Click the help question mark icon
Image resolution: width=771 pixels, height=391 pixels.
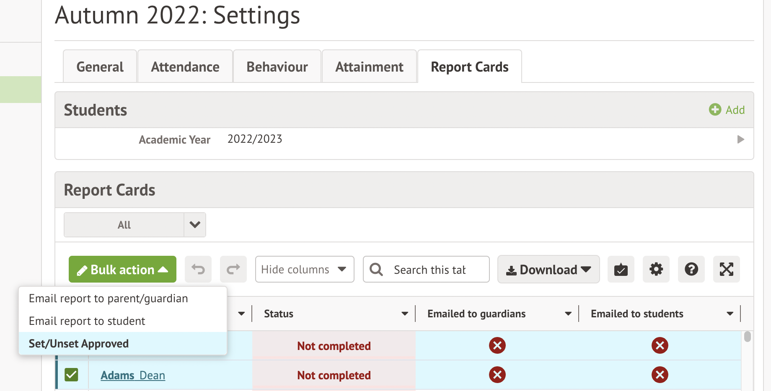691,269
